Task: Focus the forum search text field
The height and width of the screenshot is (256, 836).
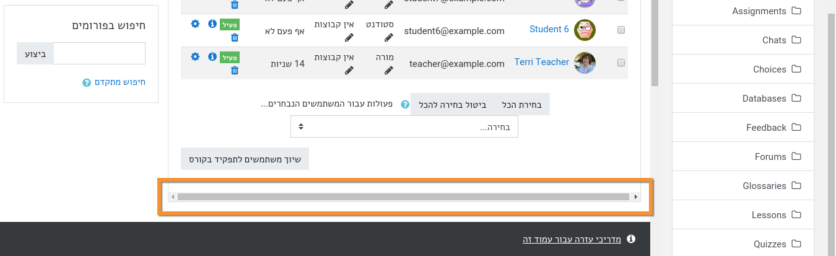Action: coord(99,53)
